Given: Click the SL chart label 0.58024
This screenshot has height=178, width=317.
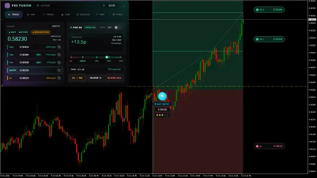Looking at the screenshot, I should click(x=269, y=146).
